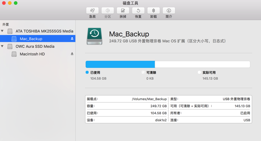Collapse the ATA TOSHIBA MK2555GS Media disk
Image resolution: width=261 pixels, height=141 pixels.
coord(2,31)
